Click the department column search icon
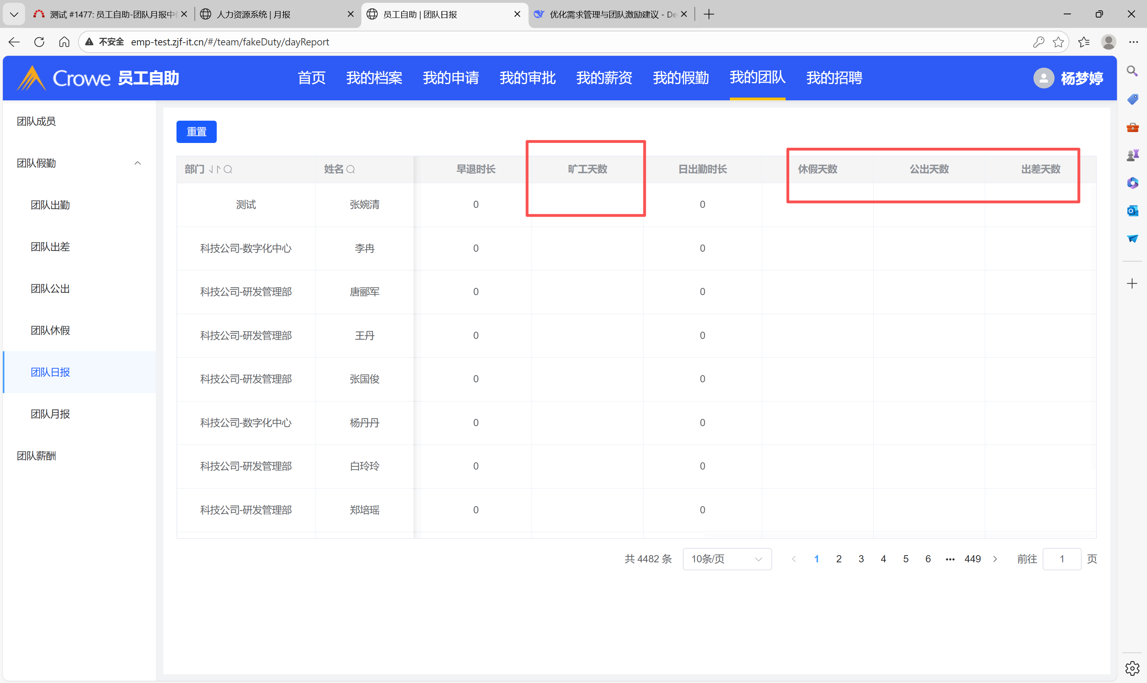This screenshot has height=683, width=1147. point(228,169)
